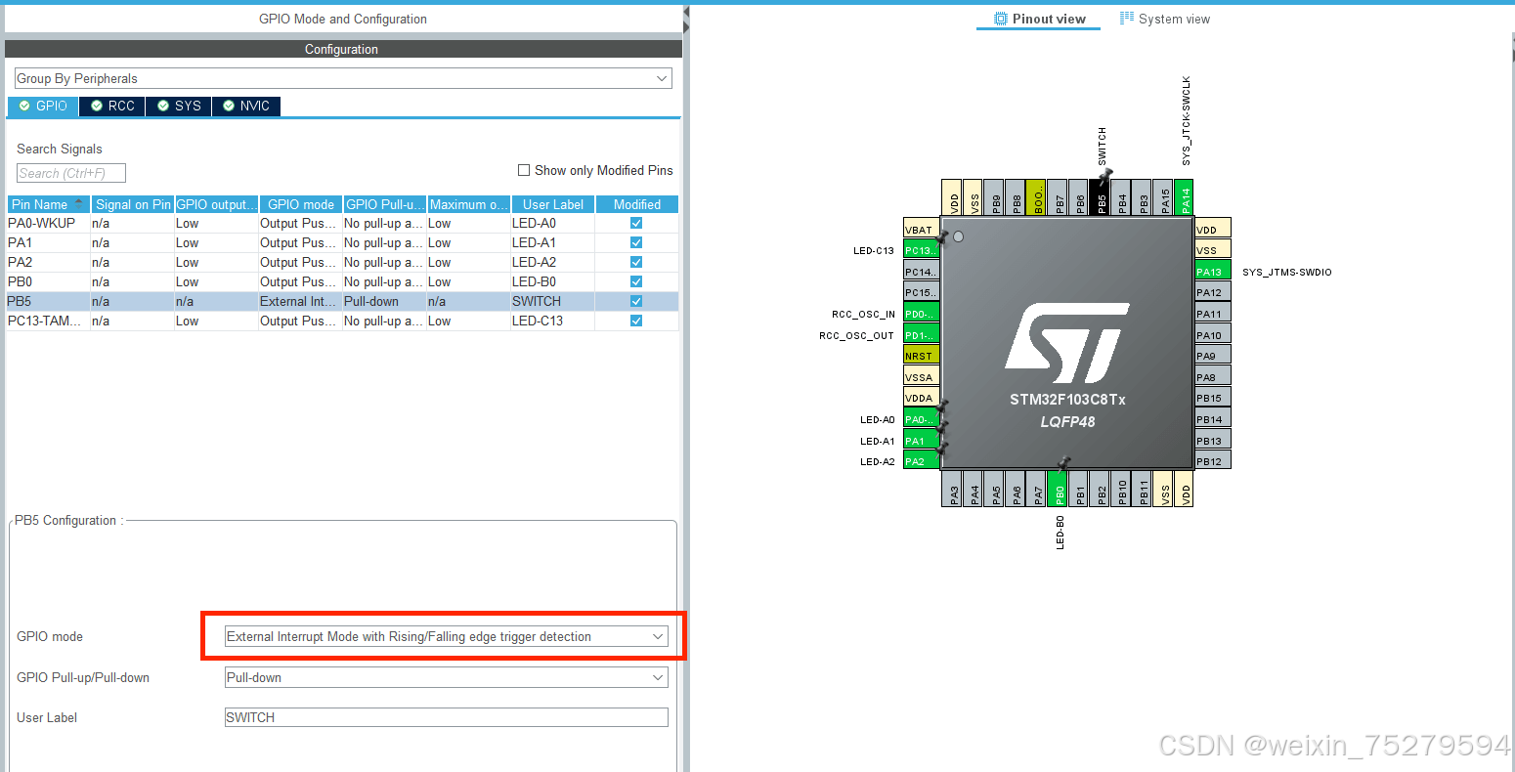1515x772 pixels.
Task: Click LED-B0 user label cell
Action: [x=552, y=281]
